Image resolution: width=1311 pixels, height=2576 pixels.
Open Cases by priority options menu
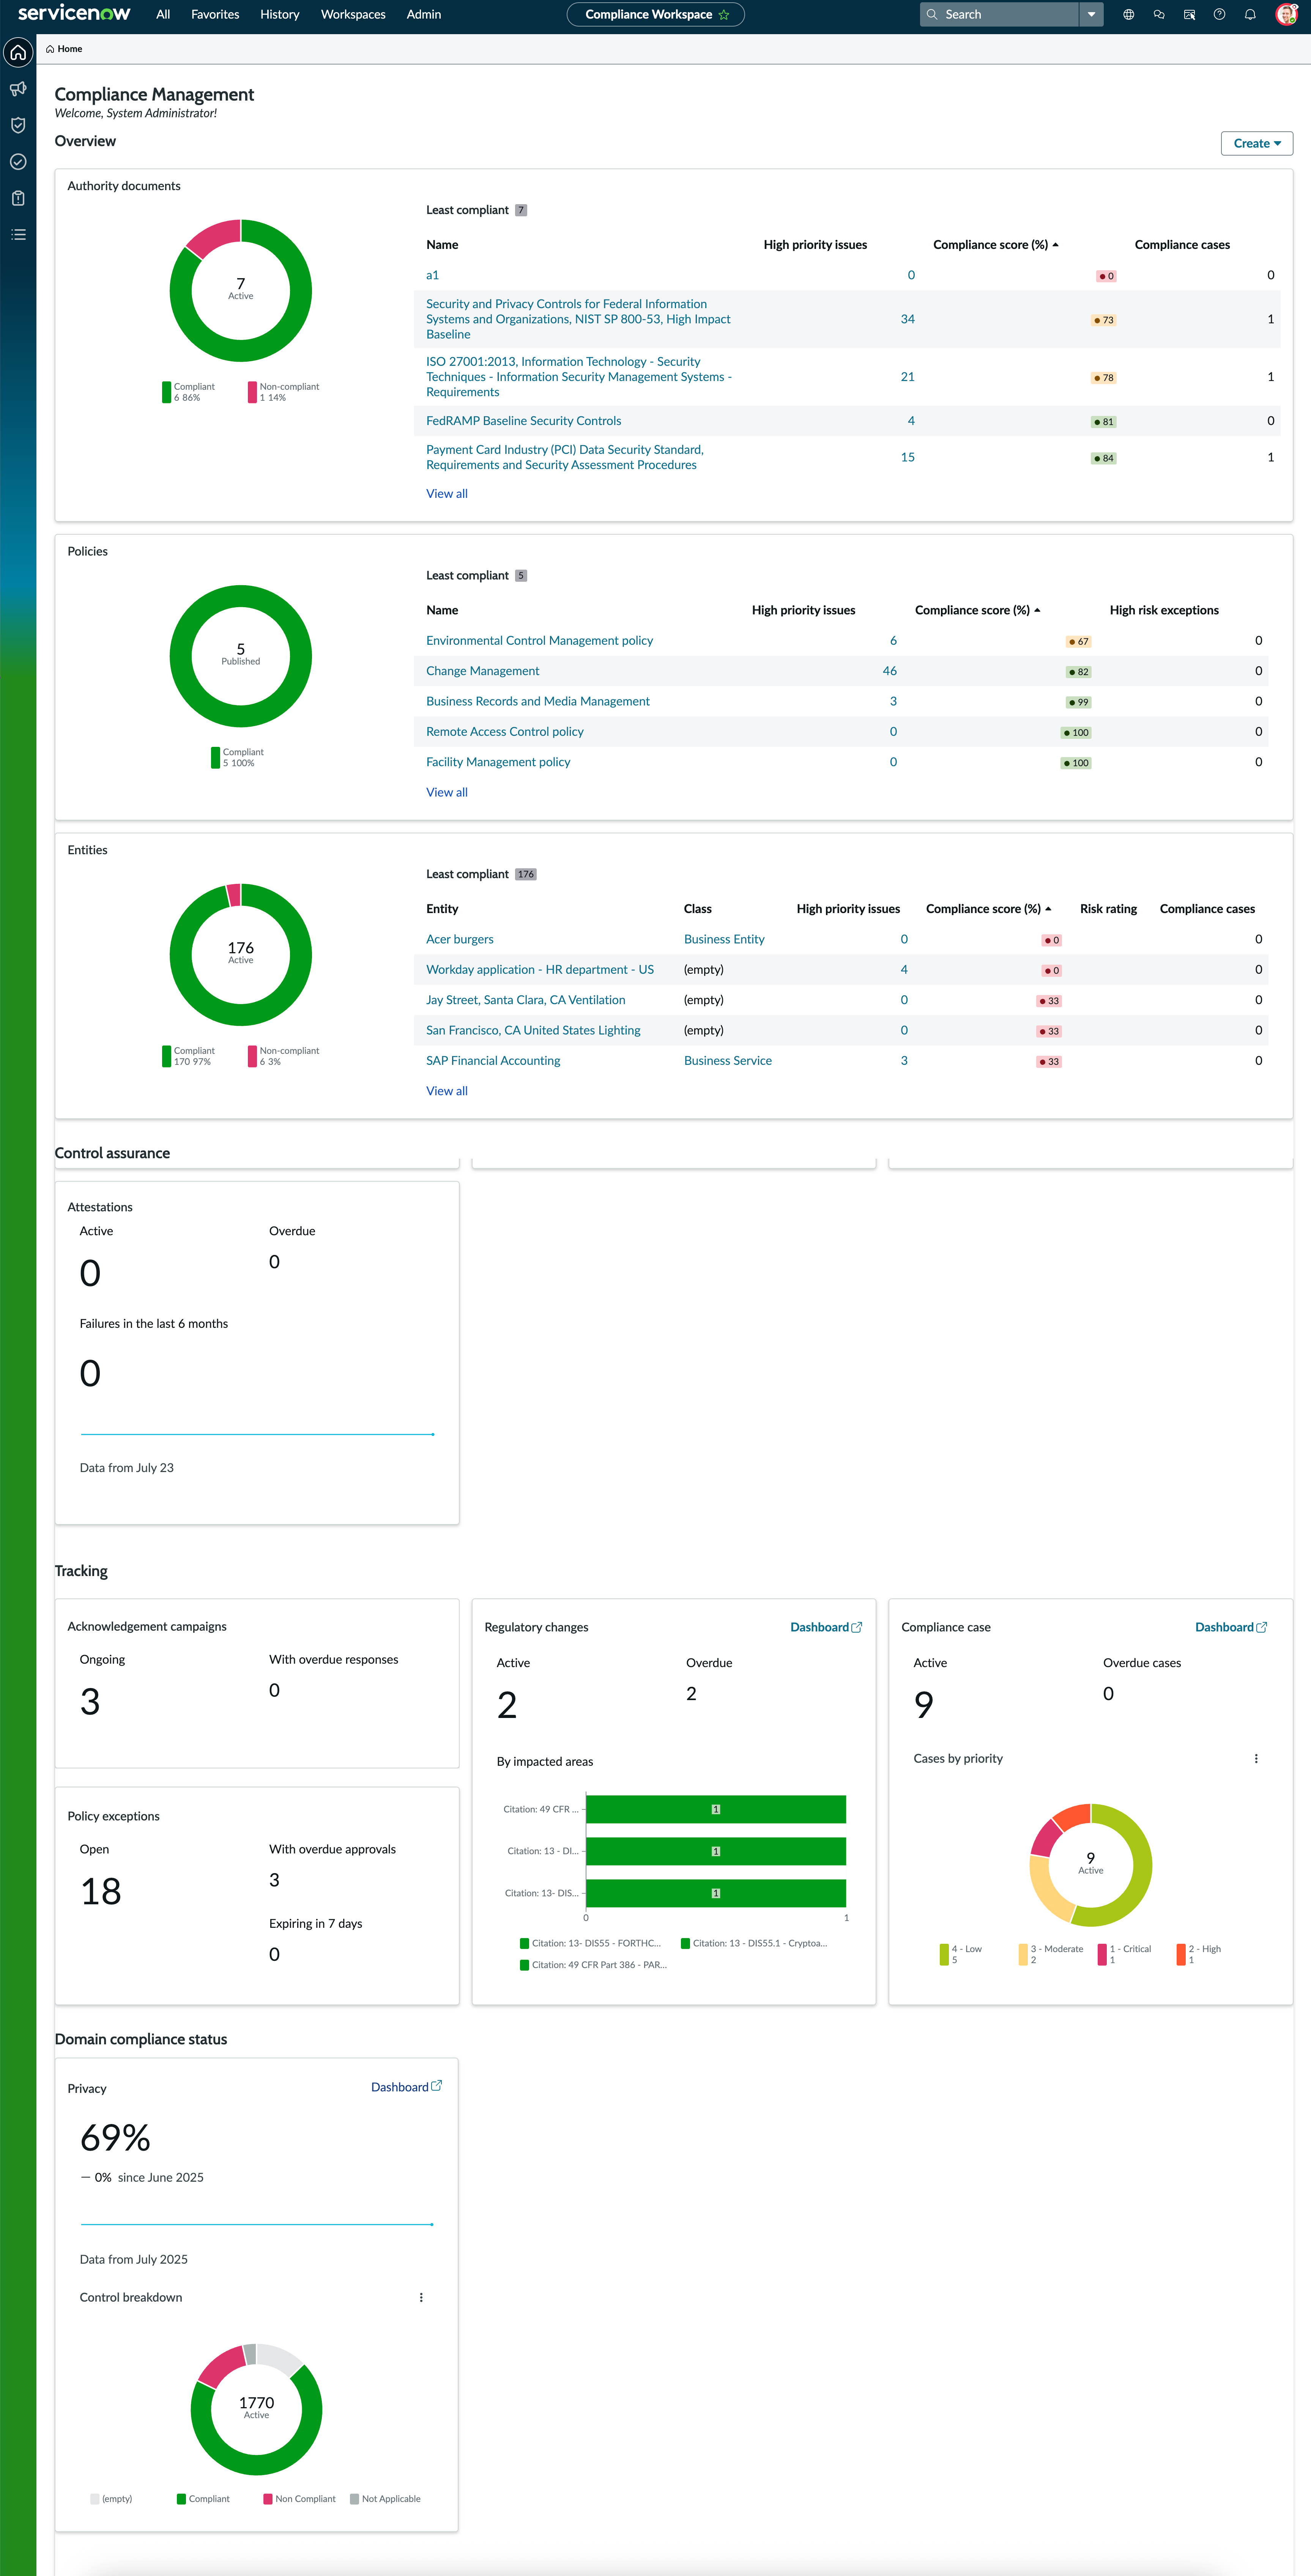click(1256, 1758)
